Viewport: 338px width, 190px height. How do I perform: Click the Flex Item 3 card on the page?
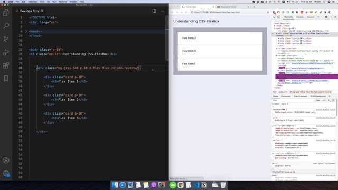tap(220, 38)
